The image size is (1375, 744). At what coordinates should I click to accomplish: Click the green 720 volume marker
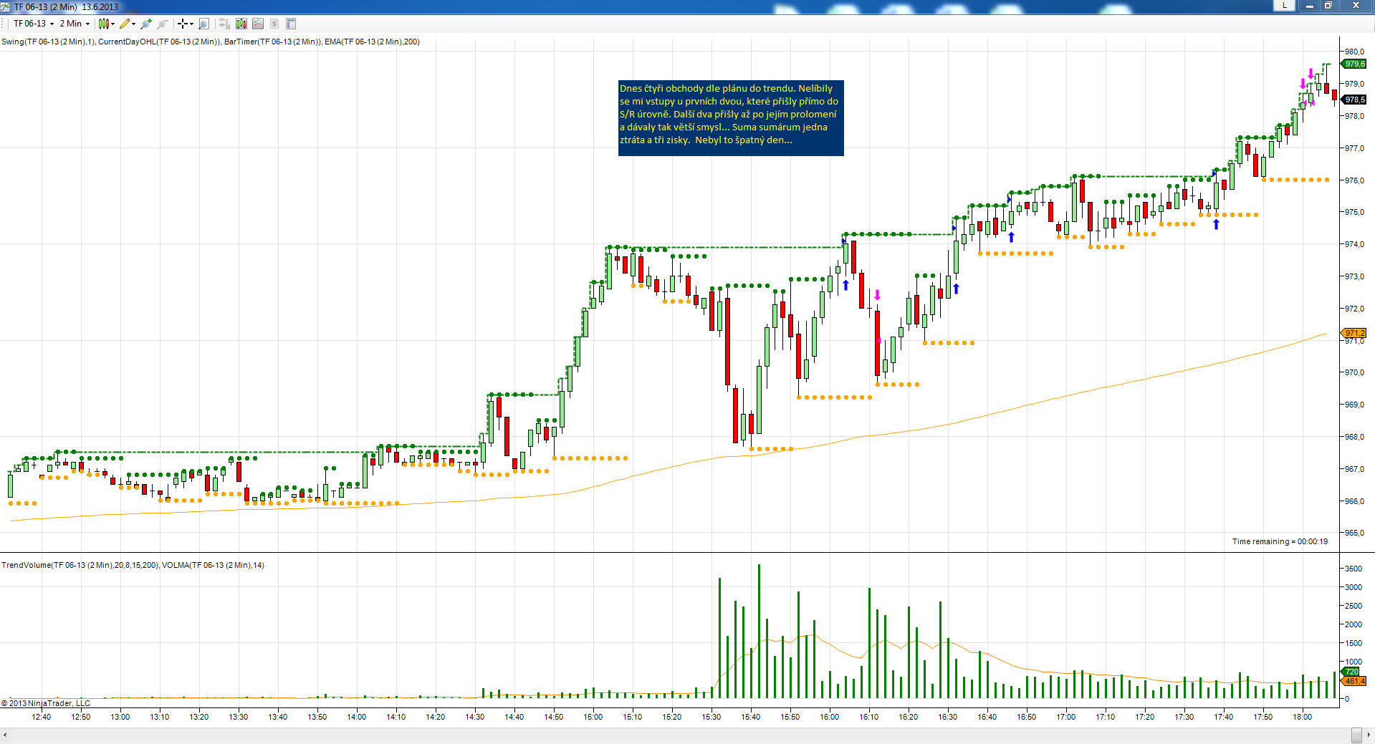point(1351,672)
